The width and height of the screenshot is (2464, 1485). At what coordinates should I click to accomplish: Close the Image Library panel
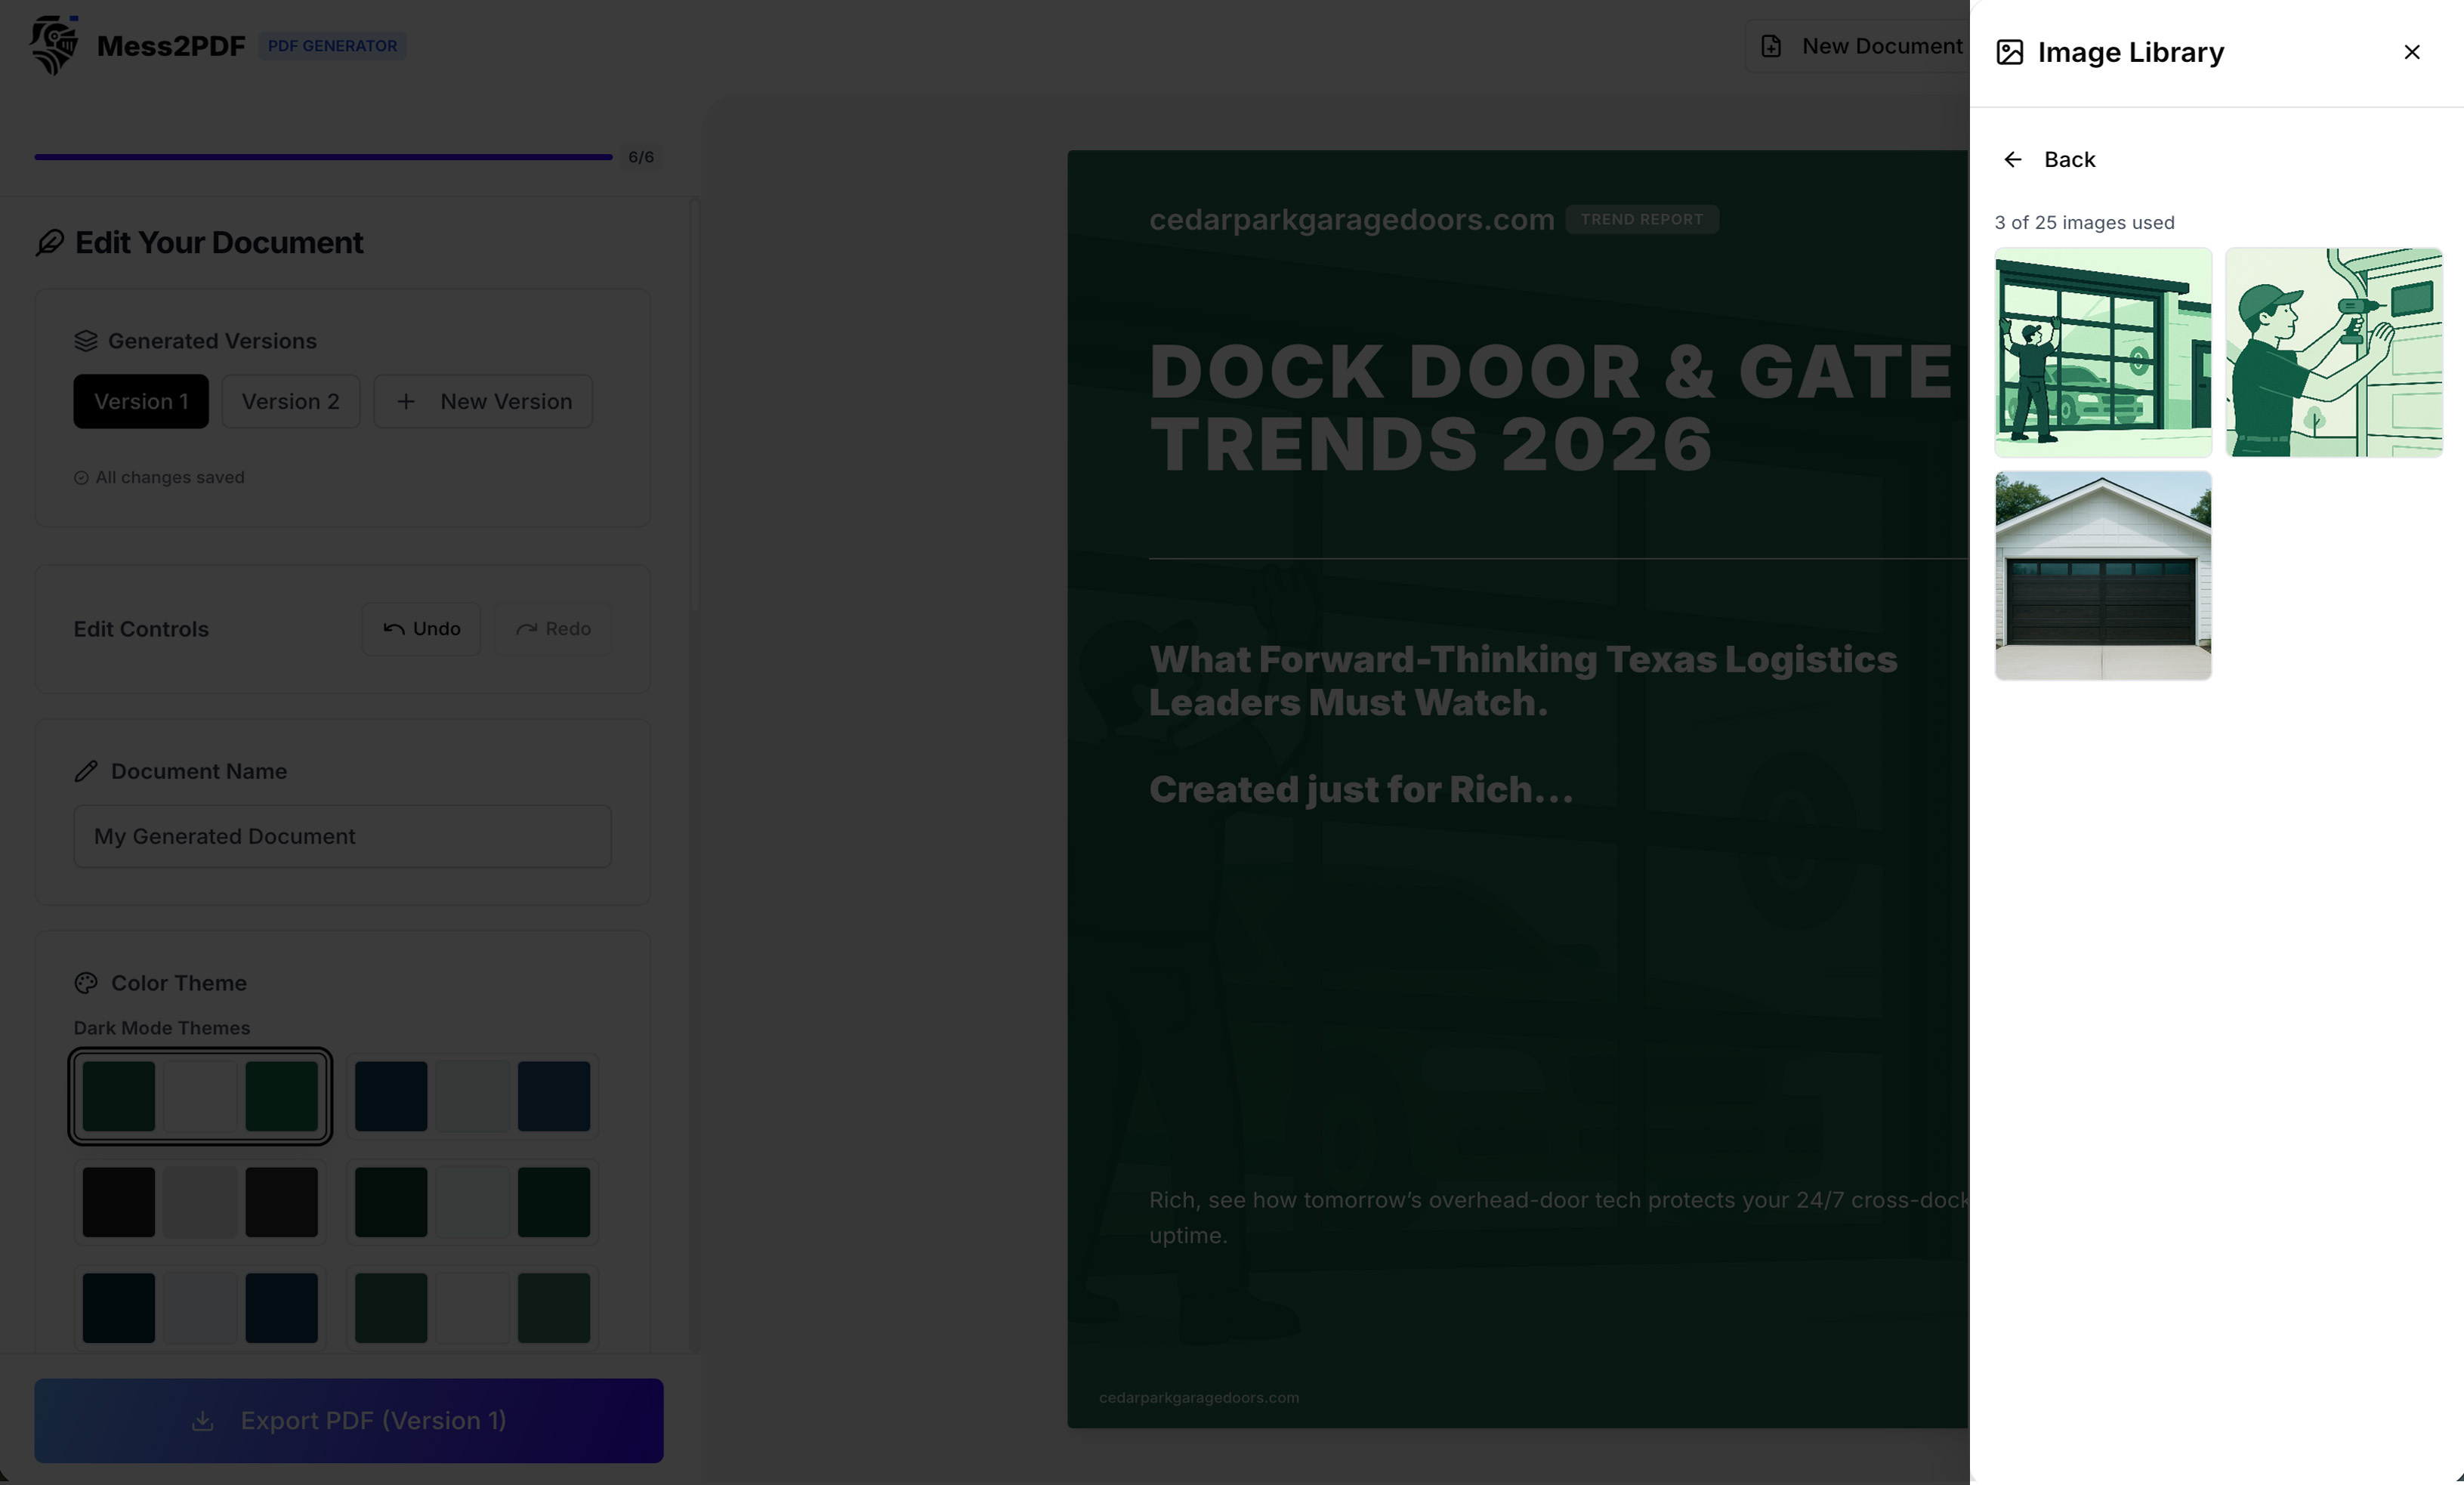(x=2411, y=52)
